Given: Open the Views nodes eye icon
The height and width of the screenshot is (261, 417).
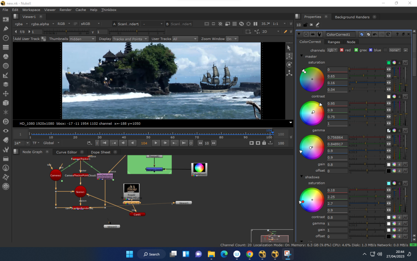Looking at the screenshot, I should [x=6, y=131].
